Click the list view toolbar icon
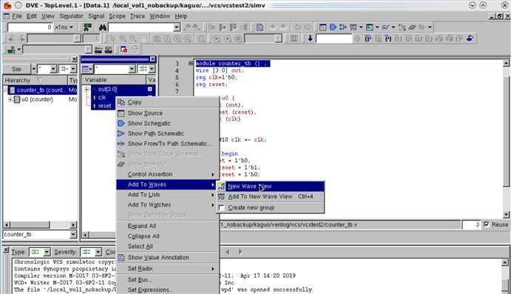The width and height of the screenshot is (511, 294). (x=369, y=27)
